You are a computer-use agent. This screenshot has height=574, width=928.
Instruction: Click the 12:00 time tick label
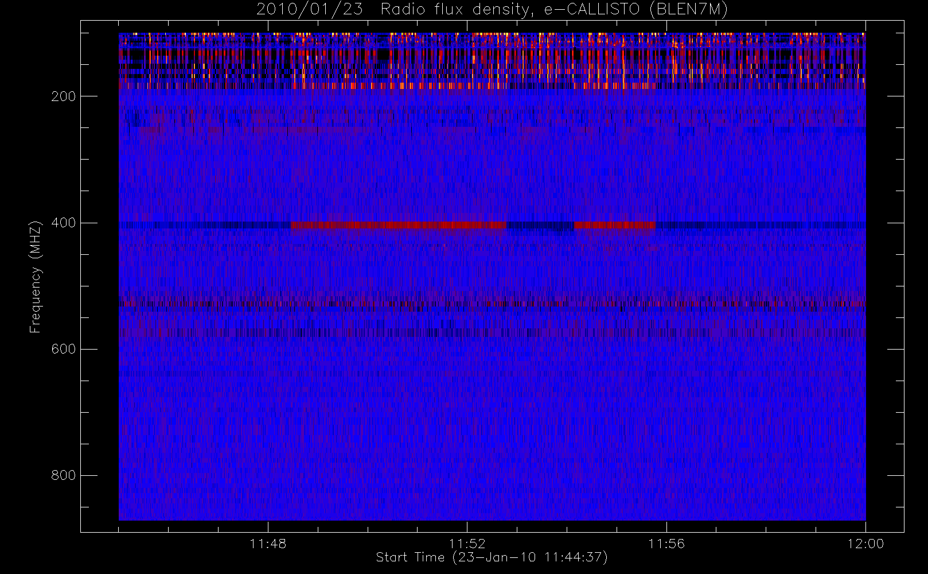click(865, 544)
